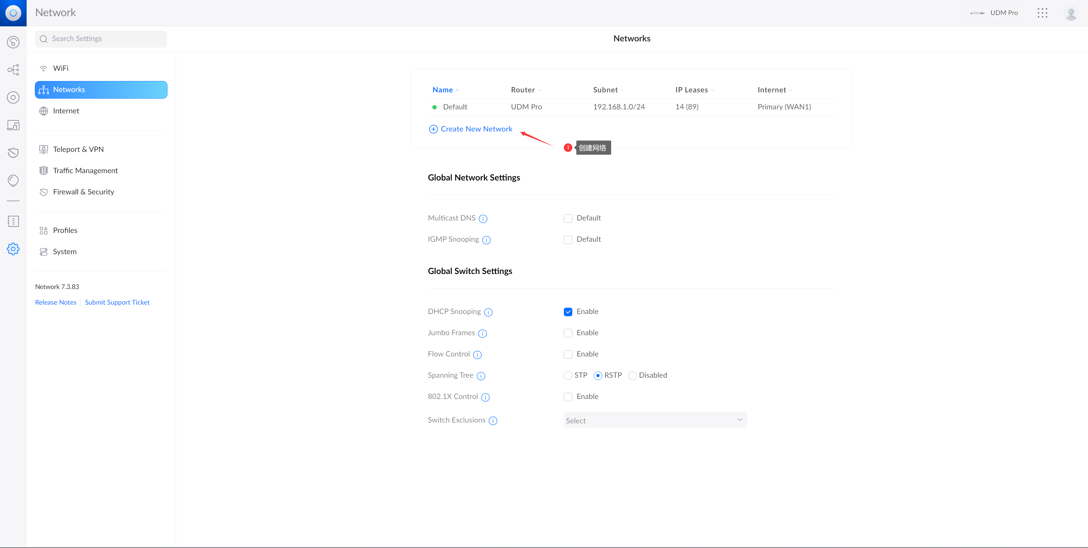
Task: Check Flow Control Enable checkbox
Action: pyautogui.click(x=568, y=354)
